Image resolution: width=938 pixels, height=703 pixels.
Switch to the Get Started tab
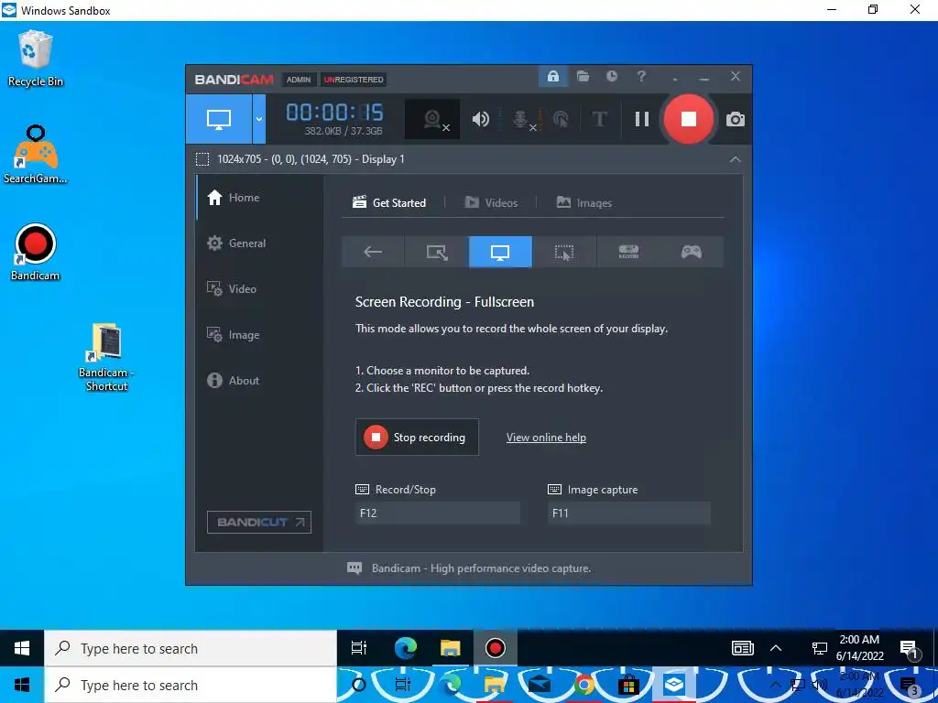tap(389, 202)
